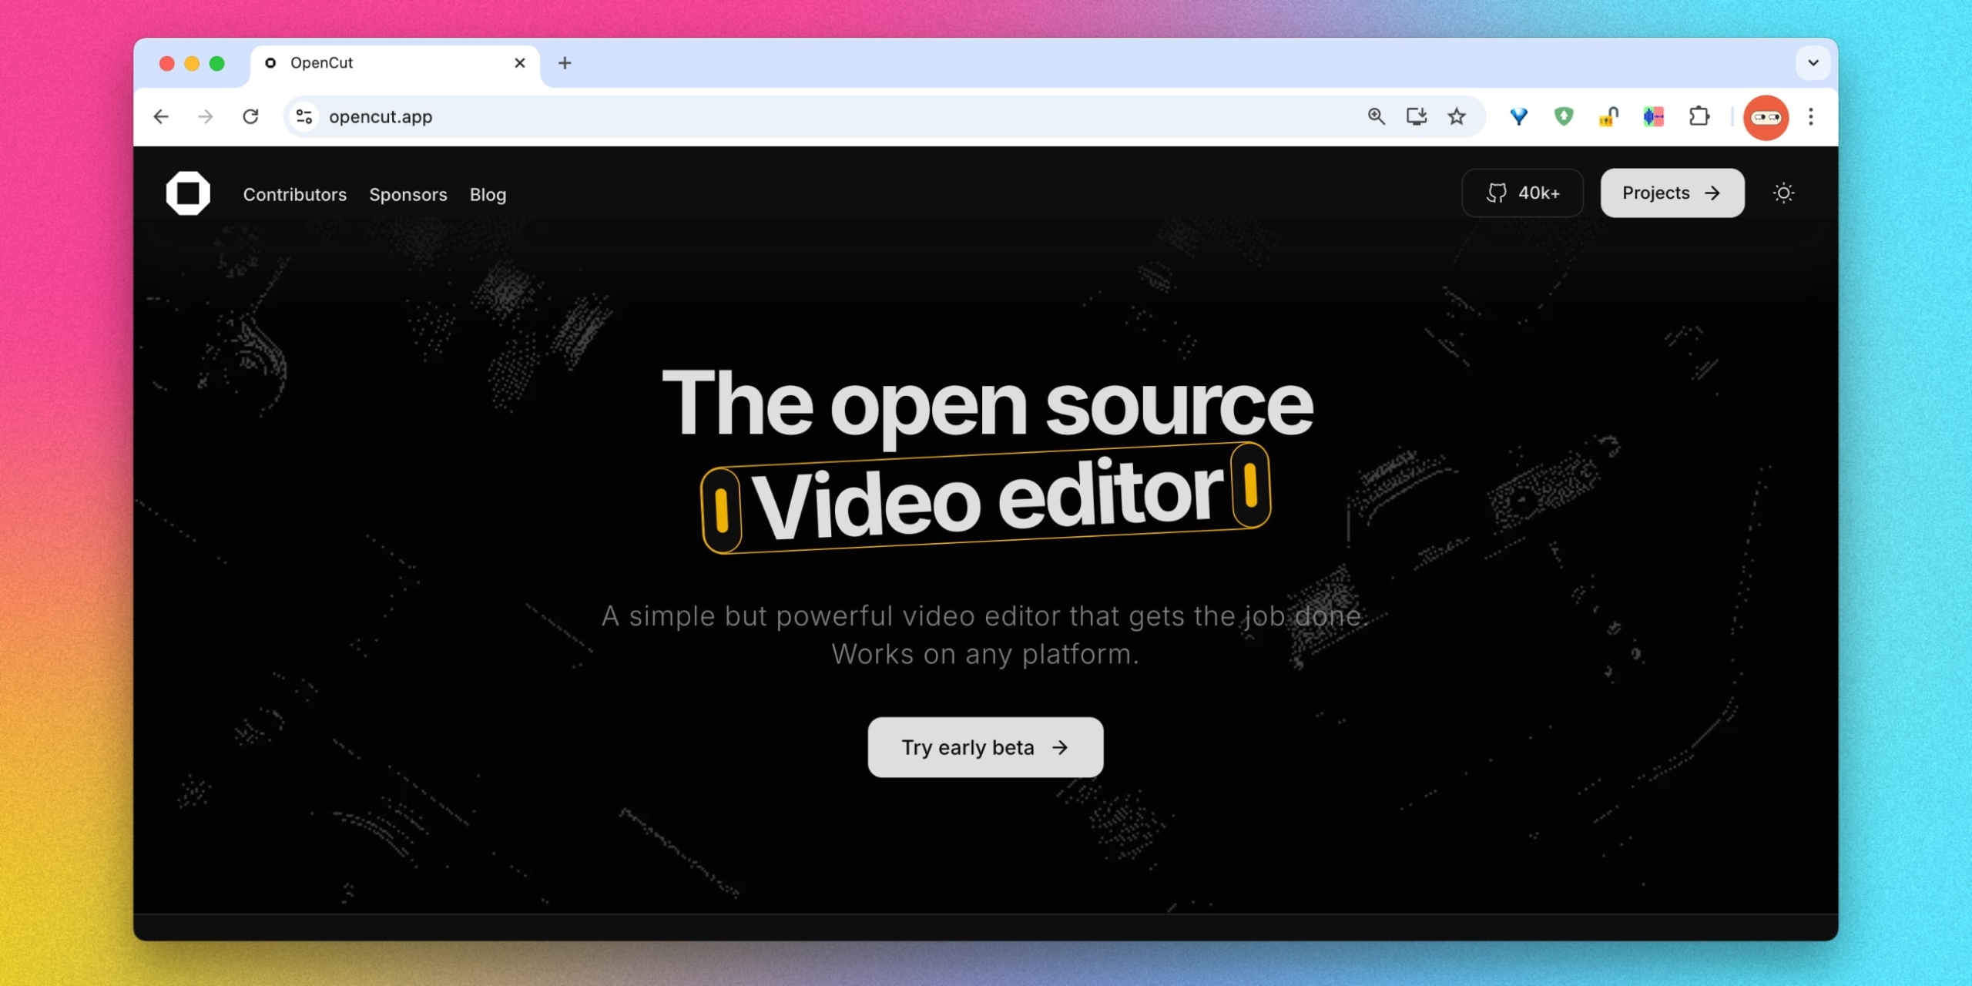Toggle light theme with the sun icon
1972x986 pixels.
[1785, 193]
